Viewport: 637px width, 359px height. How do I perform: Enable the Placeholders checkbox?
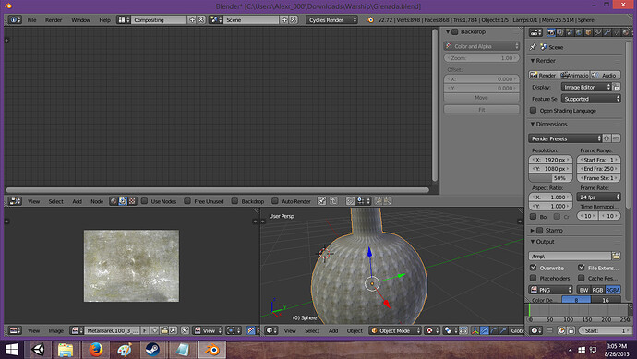coord(533,278)
